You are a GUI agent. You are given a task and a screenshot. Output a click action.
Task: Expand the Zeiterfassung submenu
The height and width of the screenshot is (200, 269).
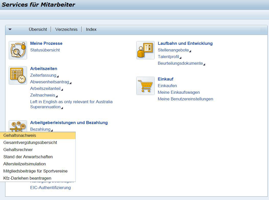44,75
